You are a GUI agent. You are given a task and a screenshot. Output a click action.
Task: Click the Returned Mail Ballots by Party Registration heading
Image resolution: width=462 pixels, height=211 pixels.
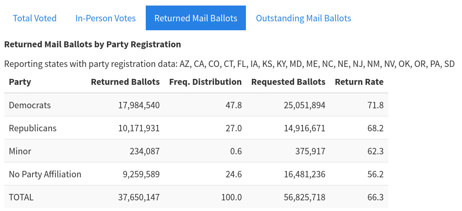(x=92, y=44)
